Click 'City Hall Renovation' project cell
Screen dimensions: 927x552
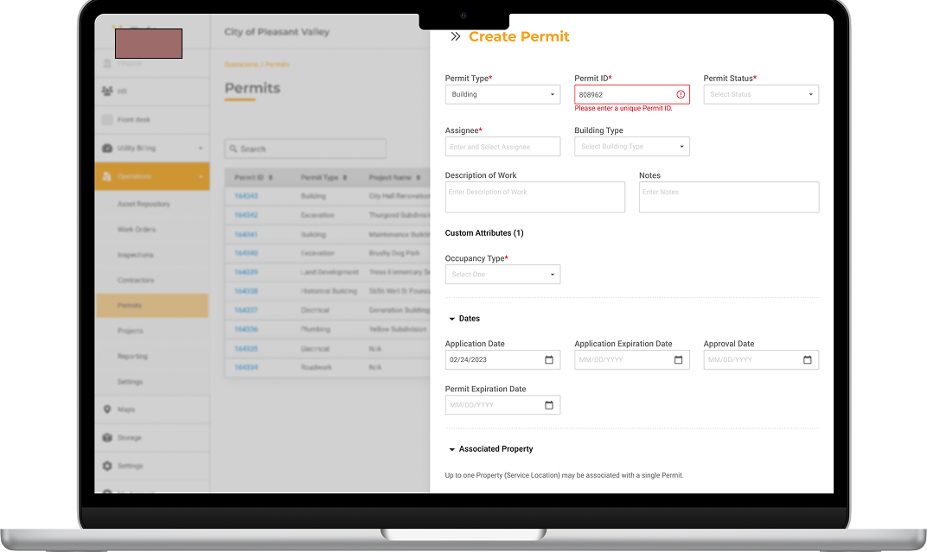coord(399,196)
